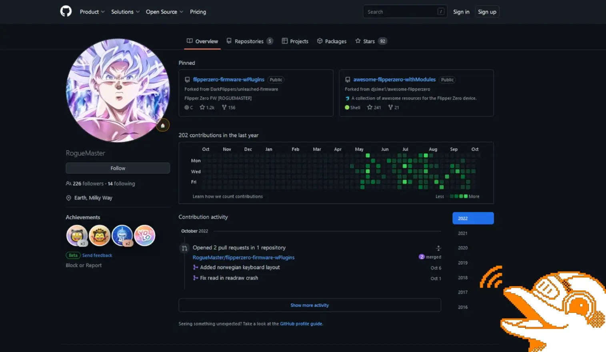Click the GitHub search input field
Viewport: 606px width, 352px height.
402,12
